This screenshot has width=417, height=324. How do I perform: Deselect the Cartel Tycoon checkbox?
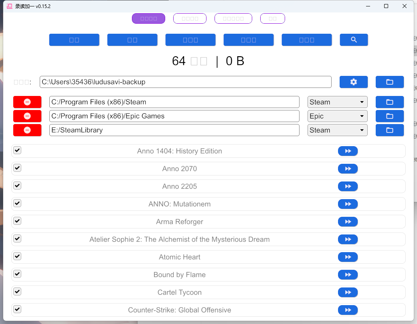[17, 291]
